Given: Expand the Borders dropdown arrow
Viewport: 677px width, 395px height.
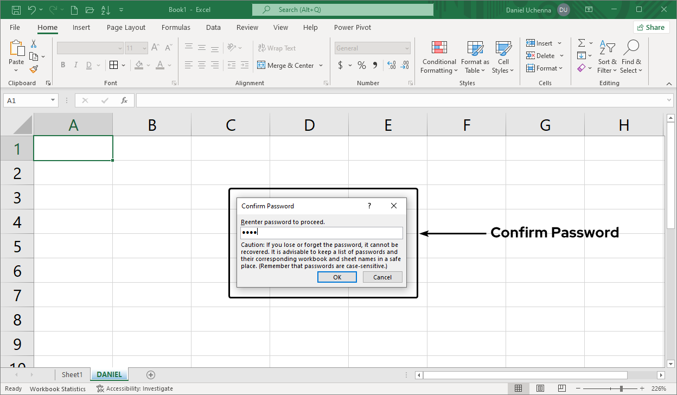Looking at the screenshot, I should coord(122,65).
